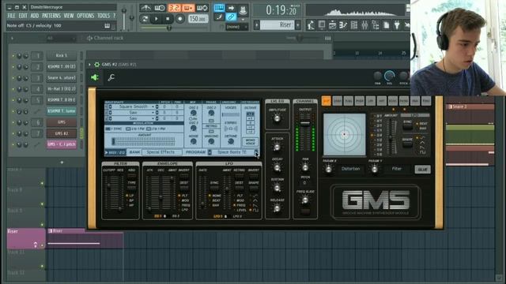Open the channel rack toolbar icon
The height and width of the screenshot is (284, 506).
(354, 24)
